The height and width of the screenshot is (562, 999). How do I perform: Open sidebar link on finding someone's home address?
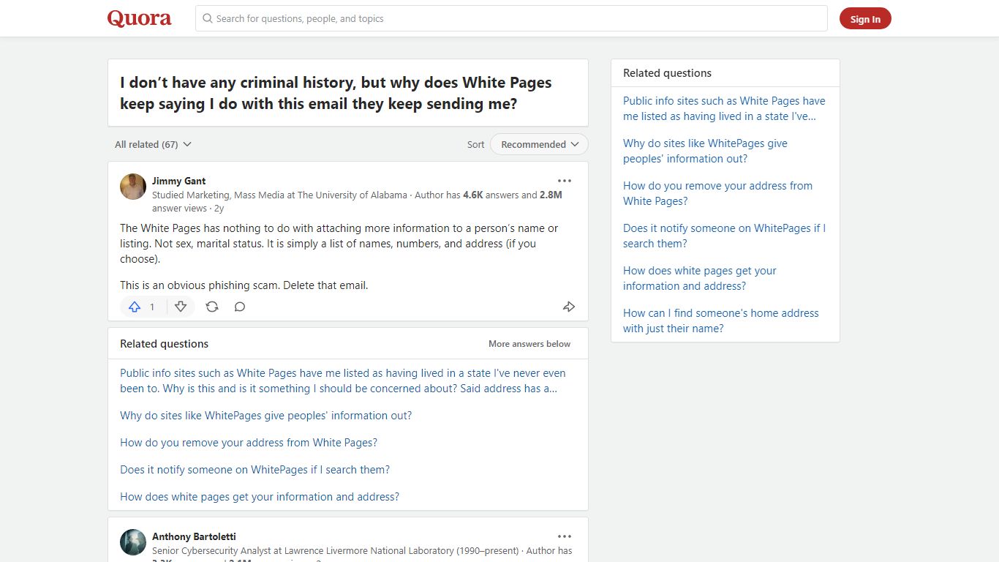coord(721,321)
